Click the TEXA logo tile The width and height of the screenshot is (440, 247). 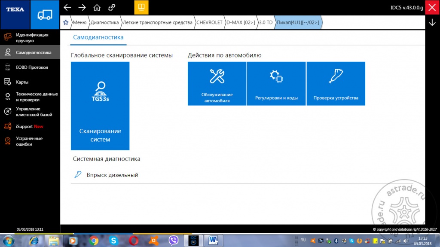pyautogui.click(x=15, y=15)
